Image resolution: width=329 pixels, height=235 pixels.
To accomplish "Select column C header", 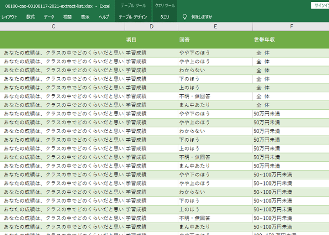I will point(53,26).
